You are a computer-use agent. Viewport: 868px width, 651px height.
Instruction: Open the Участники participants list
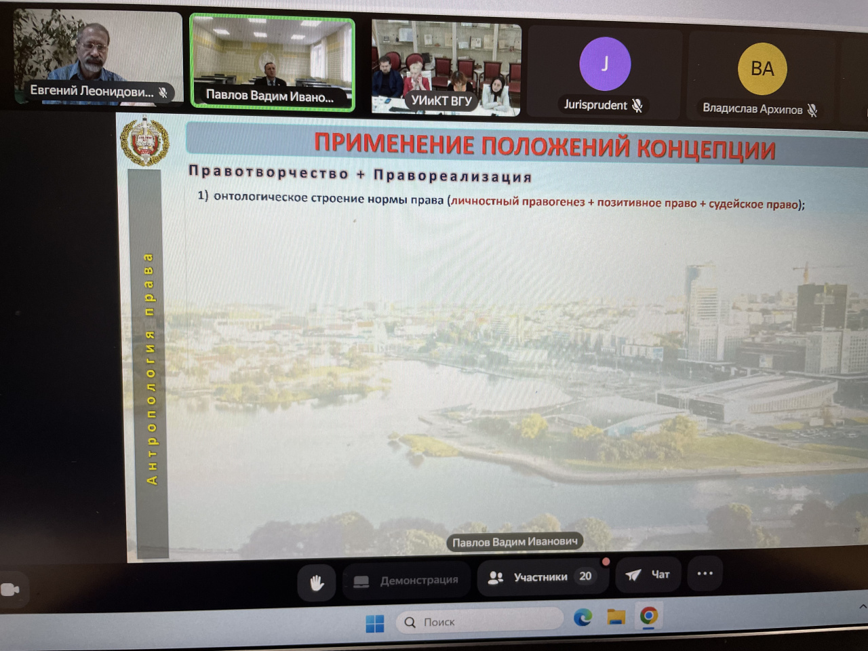(540, 576)
